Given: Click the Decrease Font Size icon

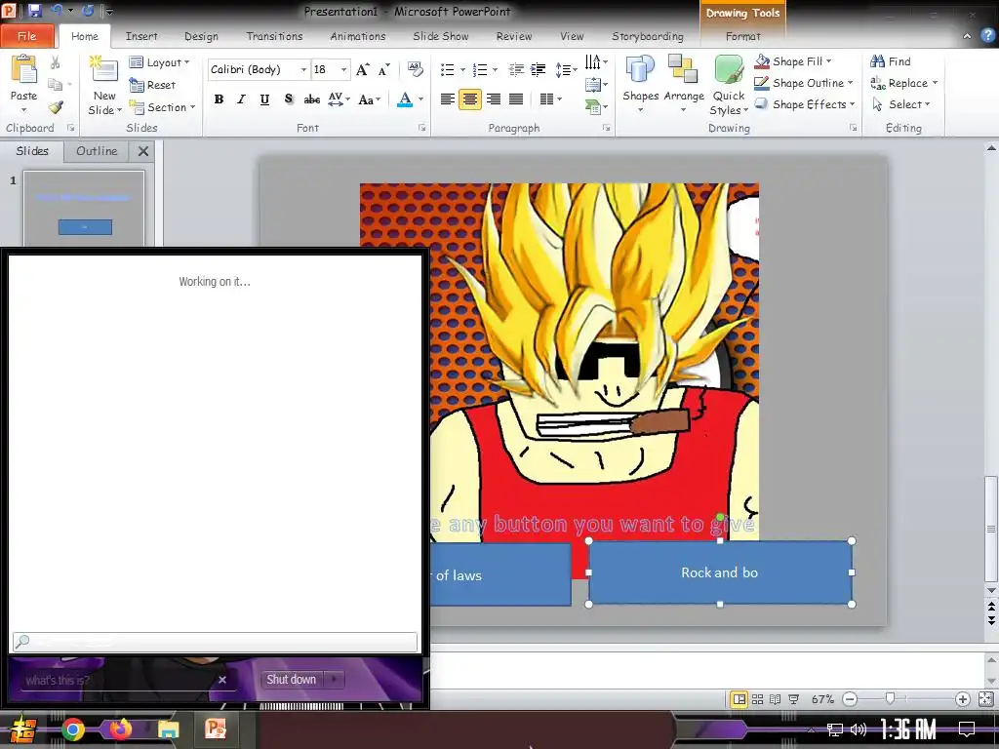Looking at the screenshot, I should pos(383,69).
